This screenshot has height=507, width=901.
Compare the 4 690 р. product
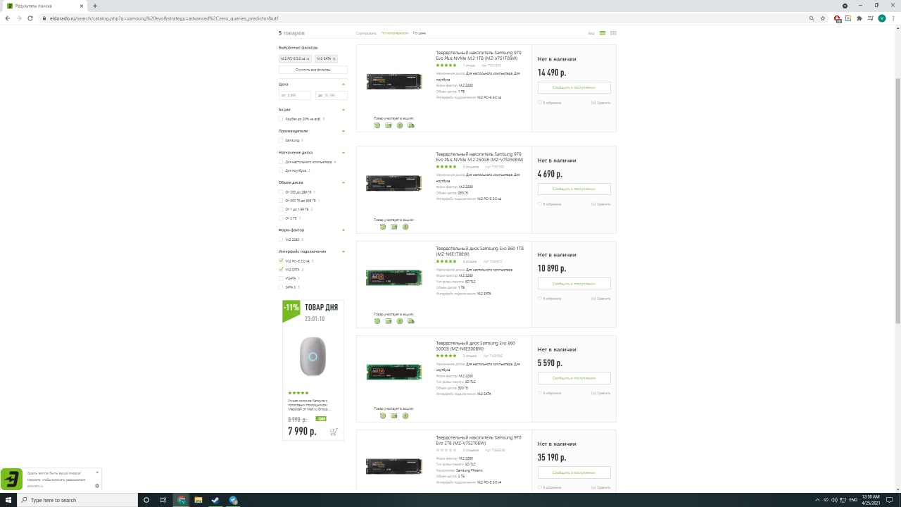pyautogui.click(x=600, y=204)
